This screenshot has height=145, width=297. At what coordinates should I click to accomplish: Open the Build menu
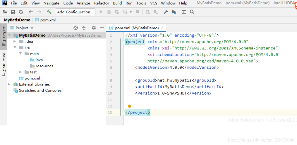[x=118, y=3]
